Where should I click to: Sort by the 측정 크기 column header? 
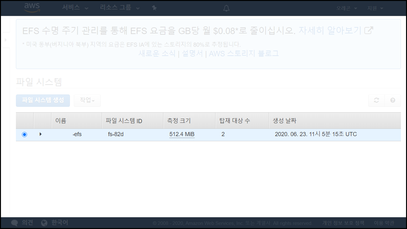coord(190,121)
